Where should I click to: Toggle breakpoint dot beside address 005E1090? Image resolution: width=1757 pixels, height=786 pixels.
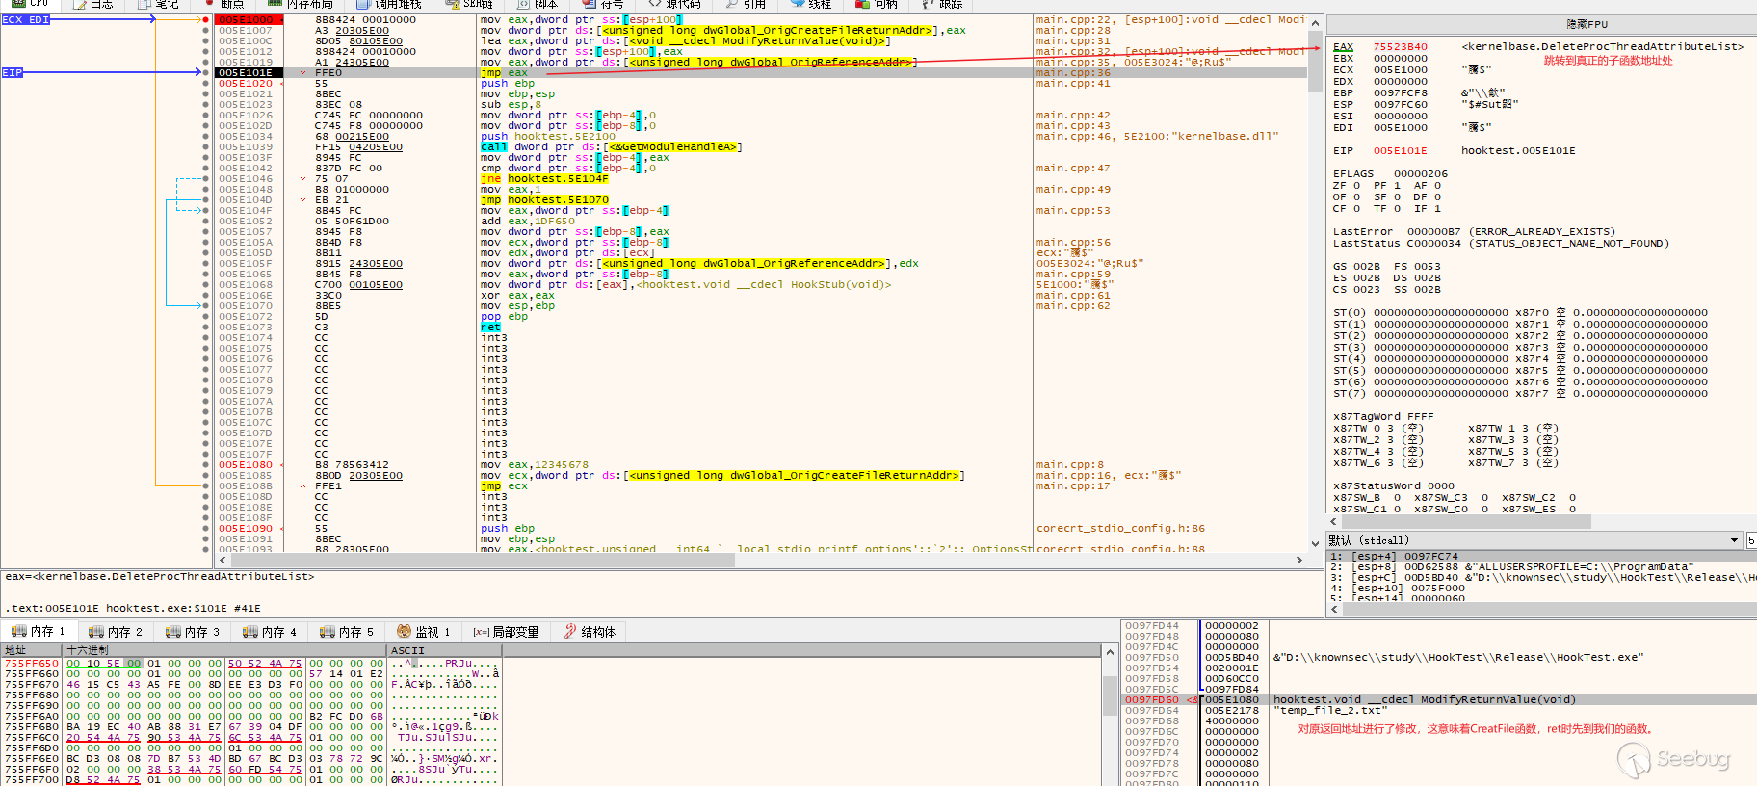pos(205,528)
